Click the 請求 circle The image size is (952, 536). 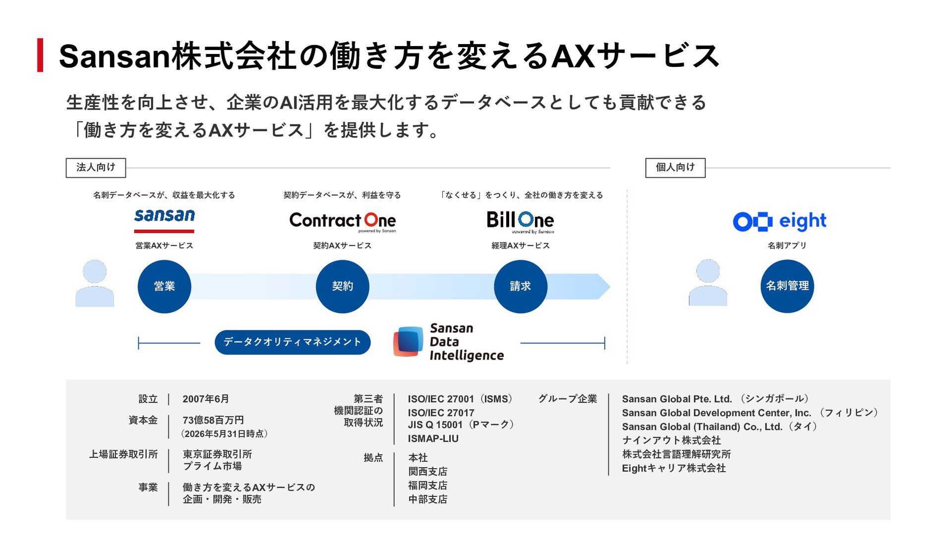coord(520,286)
